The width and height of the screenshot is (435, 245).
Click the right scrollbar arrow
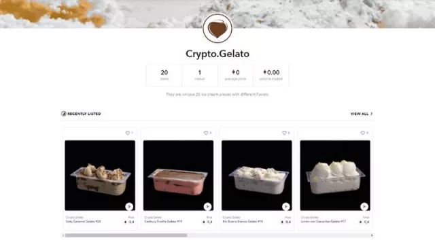pyautogui.click(x=372, y=235)
